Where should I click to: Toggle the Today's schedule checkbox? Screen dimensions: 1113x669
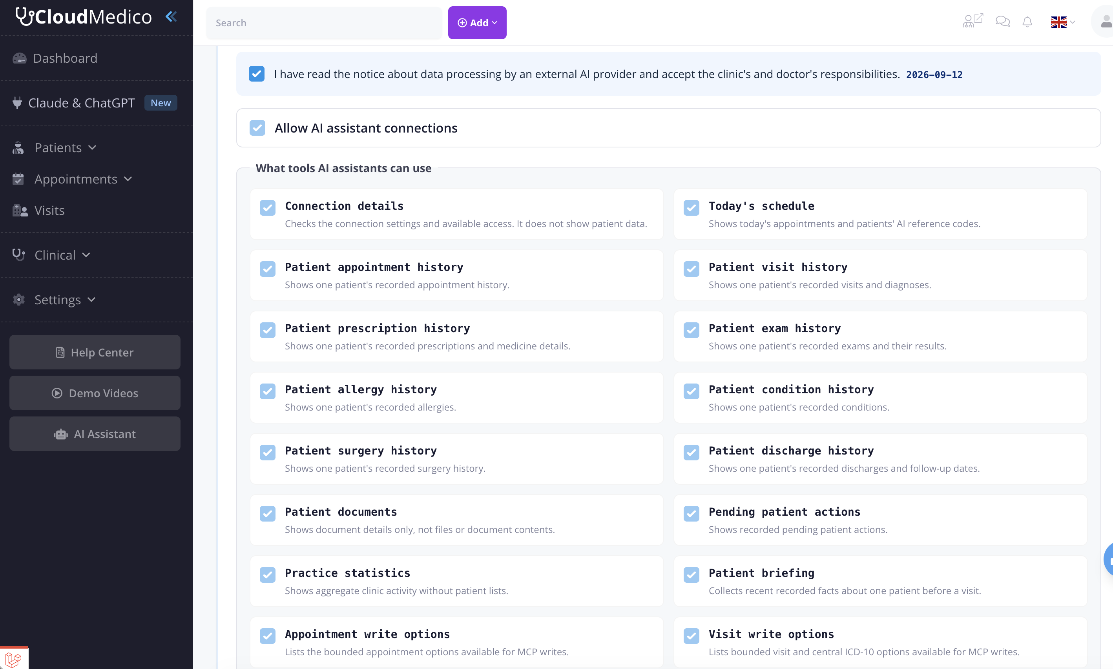691,208
